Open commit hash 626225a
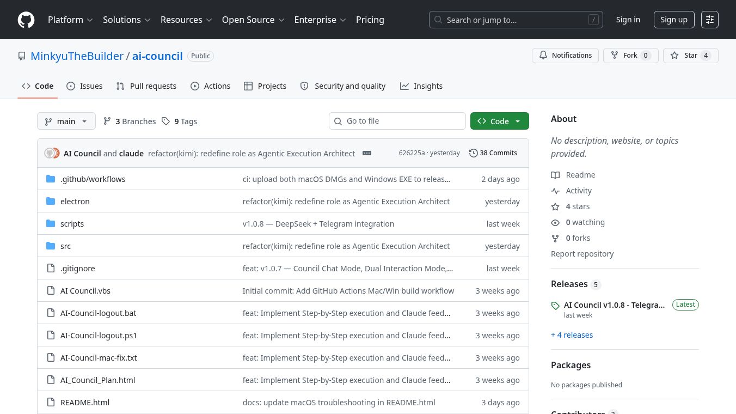This screenshot has height=414, width=736. (x=412, y=153)
